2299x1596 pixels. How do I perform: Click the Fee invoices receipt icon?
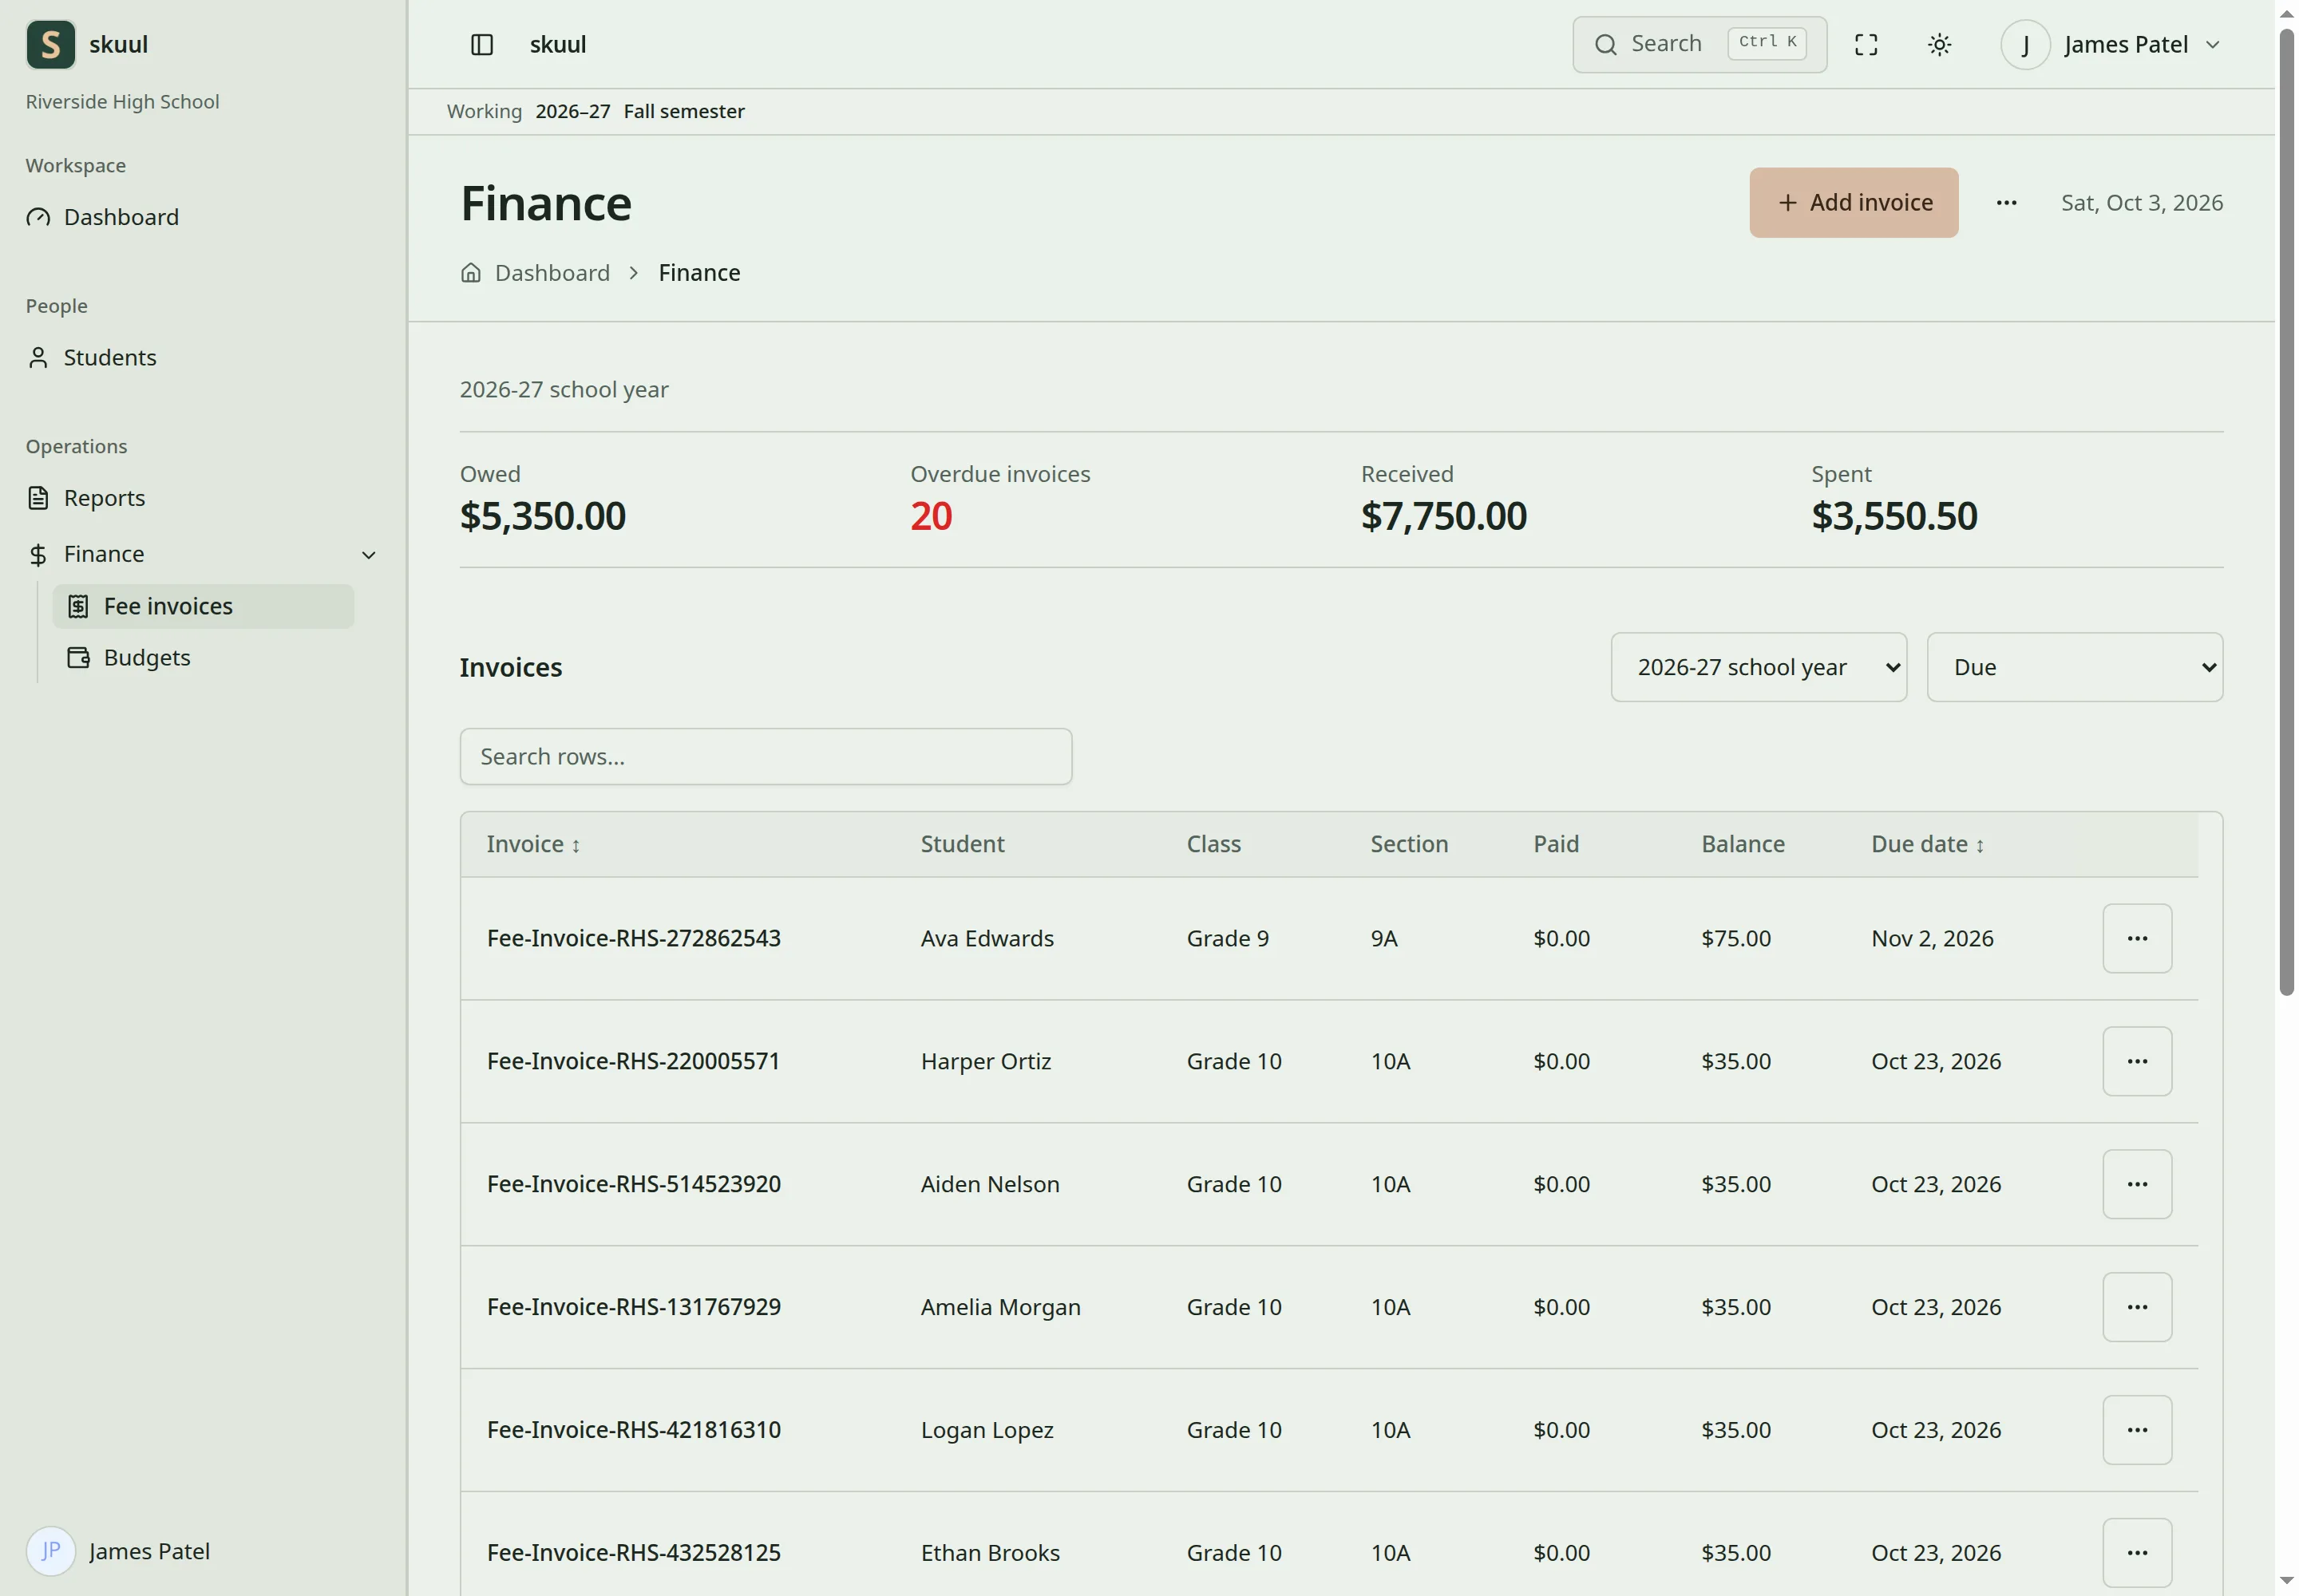tap(78, 606)
